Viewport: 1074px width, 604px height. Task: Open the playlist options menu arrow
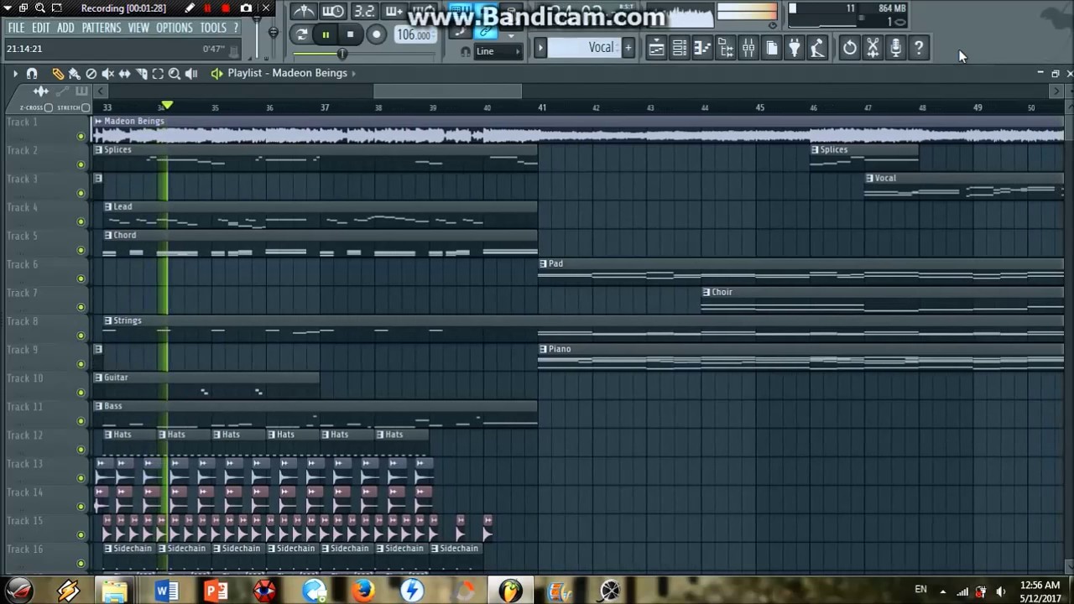tap(14, 74)
